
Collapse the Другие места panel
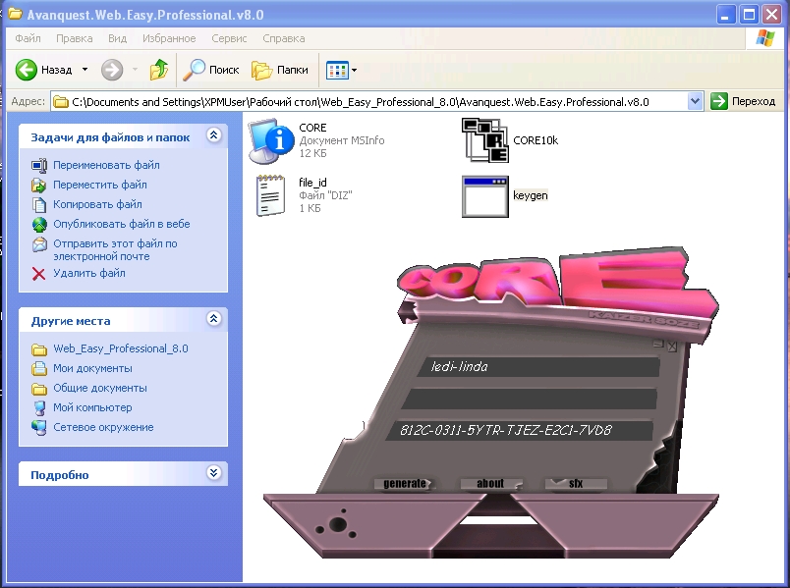[214, 319]
